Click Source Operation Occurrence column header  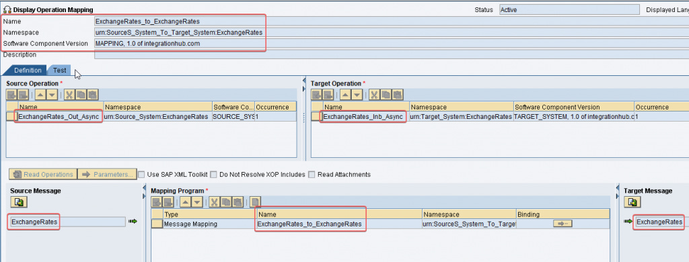pos(275,107)
